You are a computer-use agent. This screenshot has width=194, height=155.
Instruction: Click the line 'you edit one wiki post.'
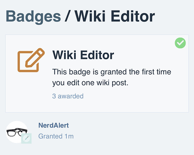[90, 83]
